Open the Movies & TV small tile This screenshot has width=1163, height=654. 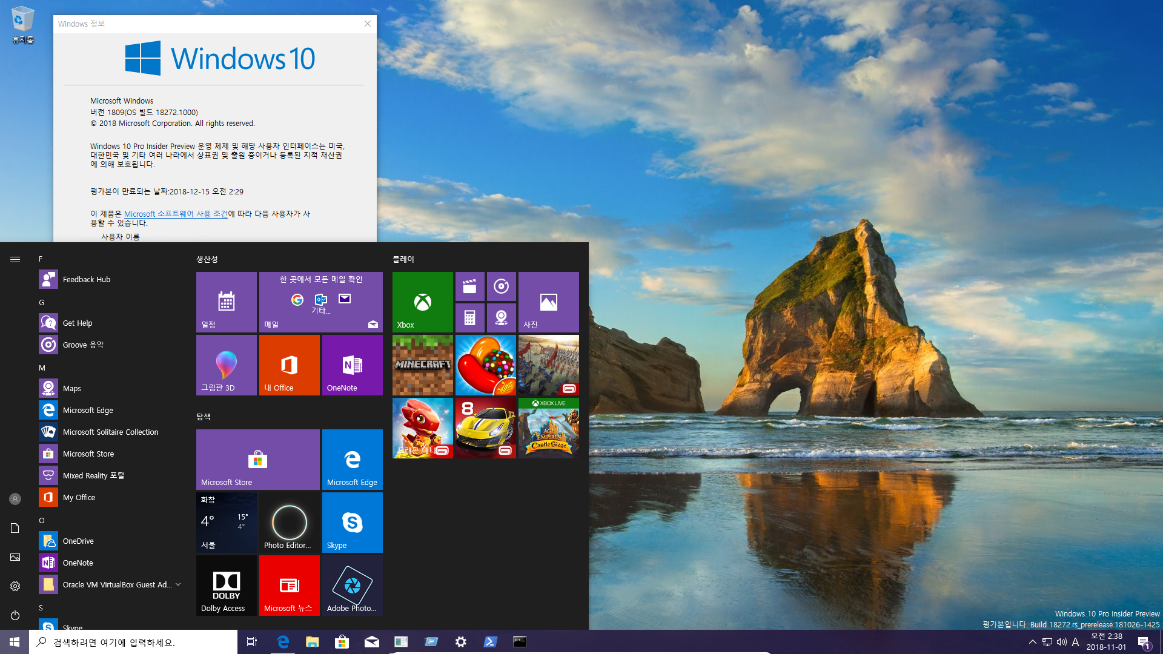pyautogui.click(x=470, y=286)
